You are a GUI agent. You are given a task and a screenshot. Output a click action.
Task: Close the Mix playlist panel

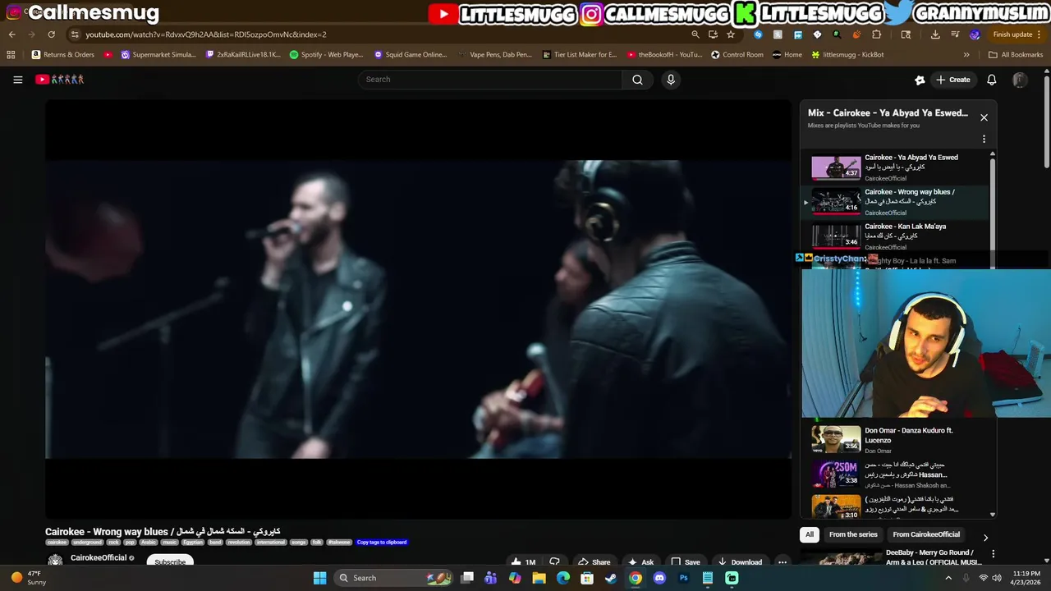984,117
